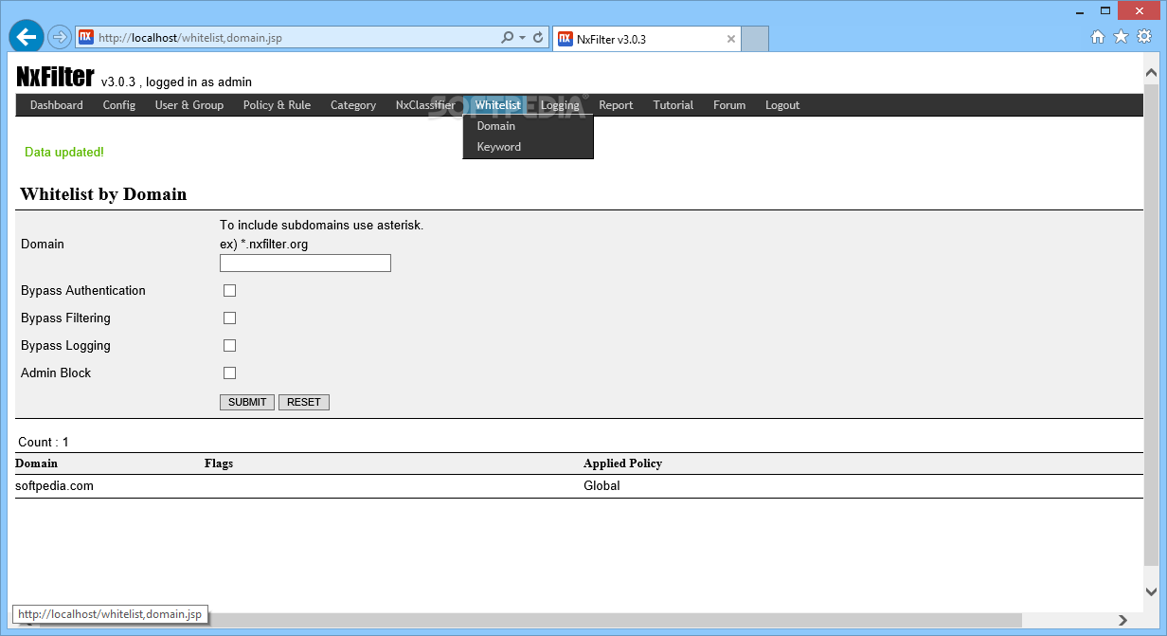Open the User & Group menu
1167x636 pixels.
(189, 105)
